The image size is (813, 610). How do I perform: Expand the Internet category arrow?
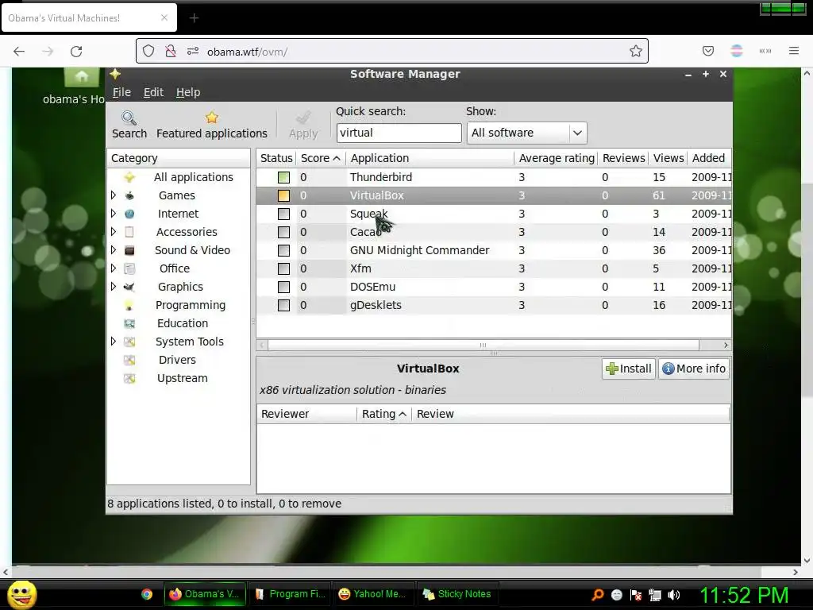[x=114, y=213]
